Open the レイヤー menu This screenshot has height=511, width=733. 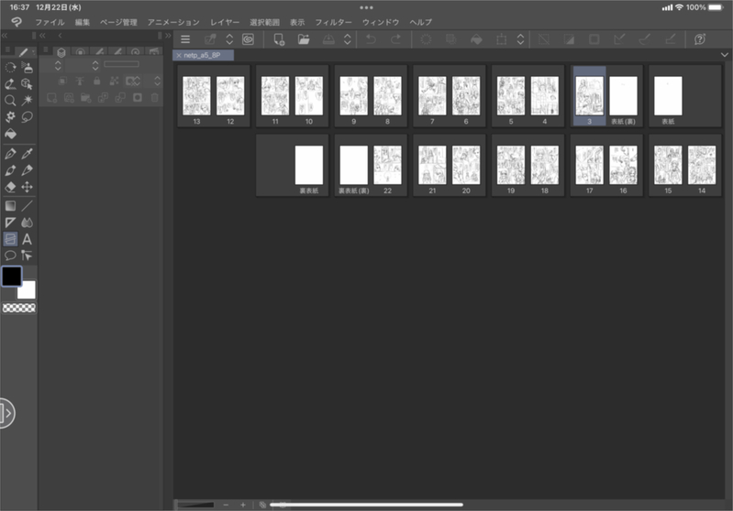pos(225,21)
